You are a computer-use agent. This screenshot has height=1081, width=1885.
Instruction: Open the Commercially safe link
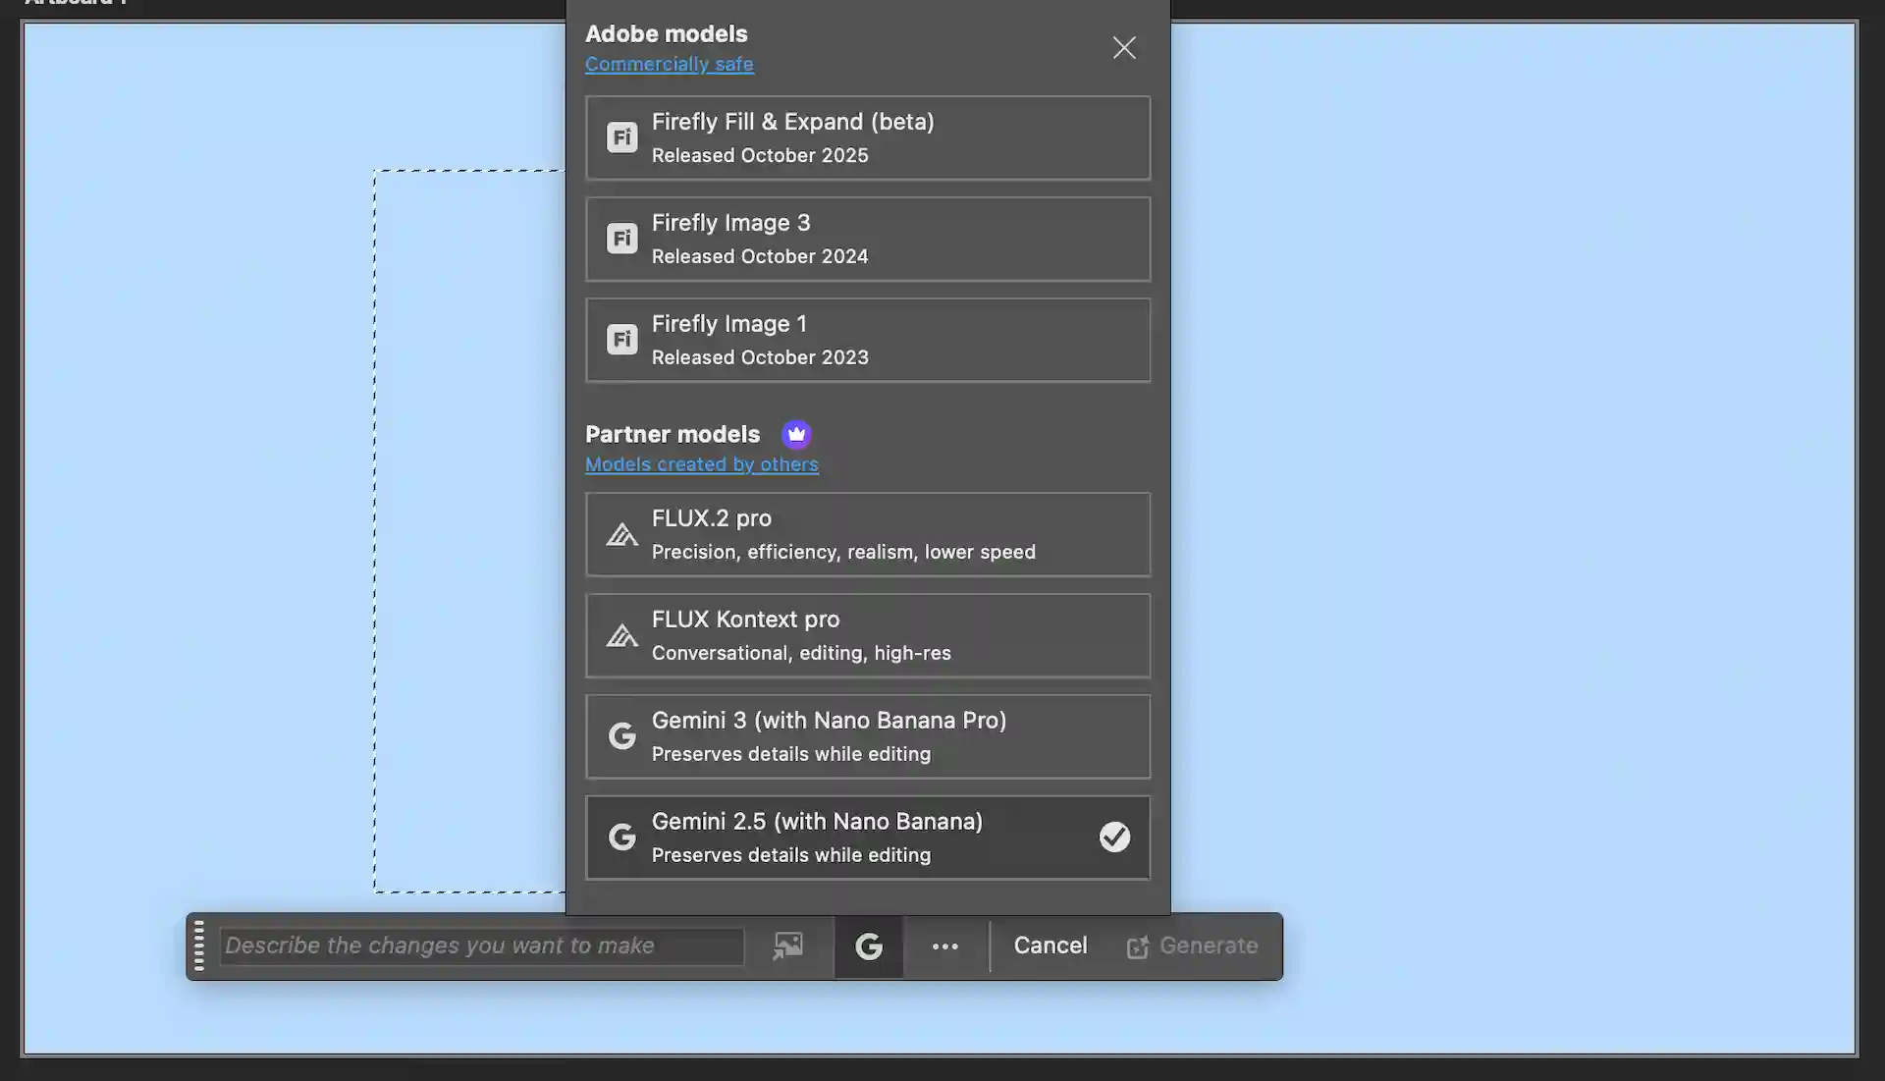(x=669, y=64)
